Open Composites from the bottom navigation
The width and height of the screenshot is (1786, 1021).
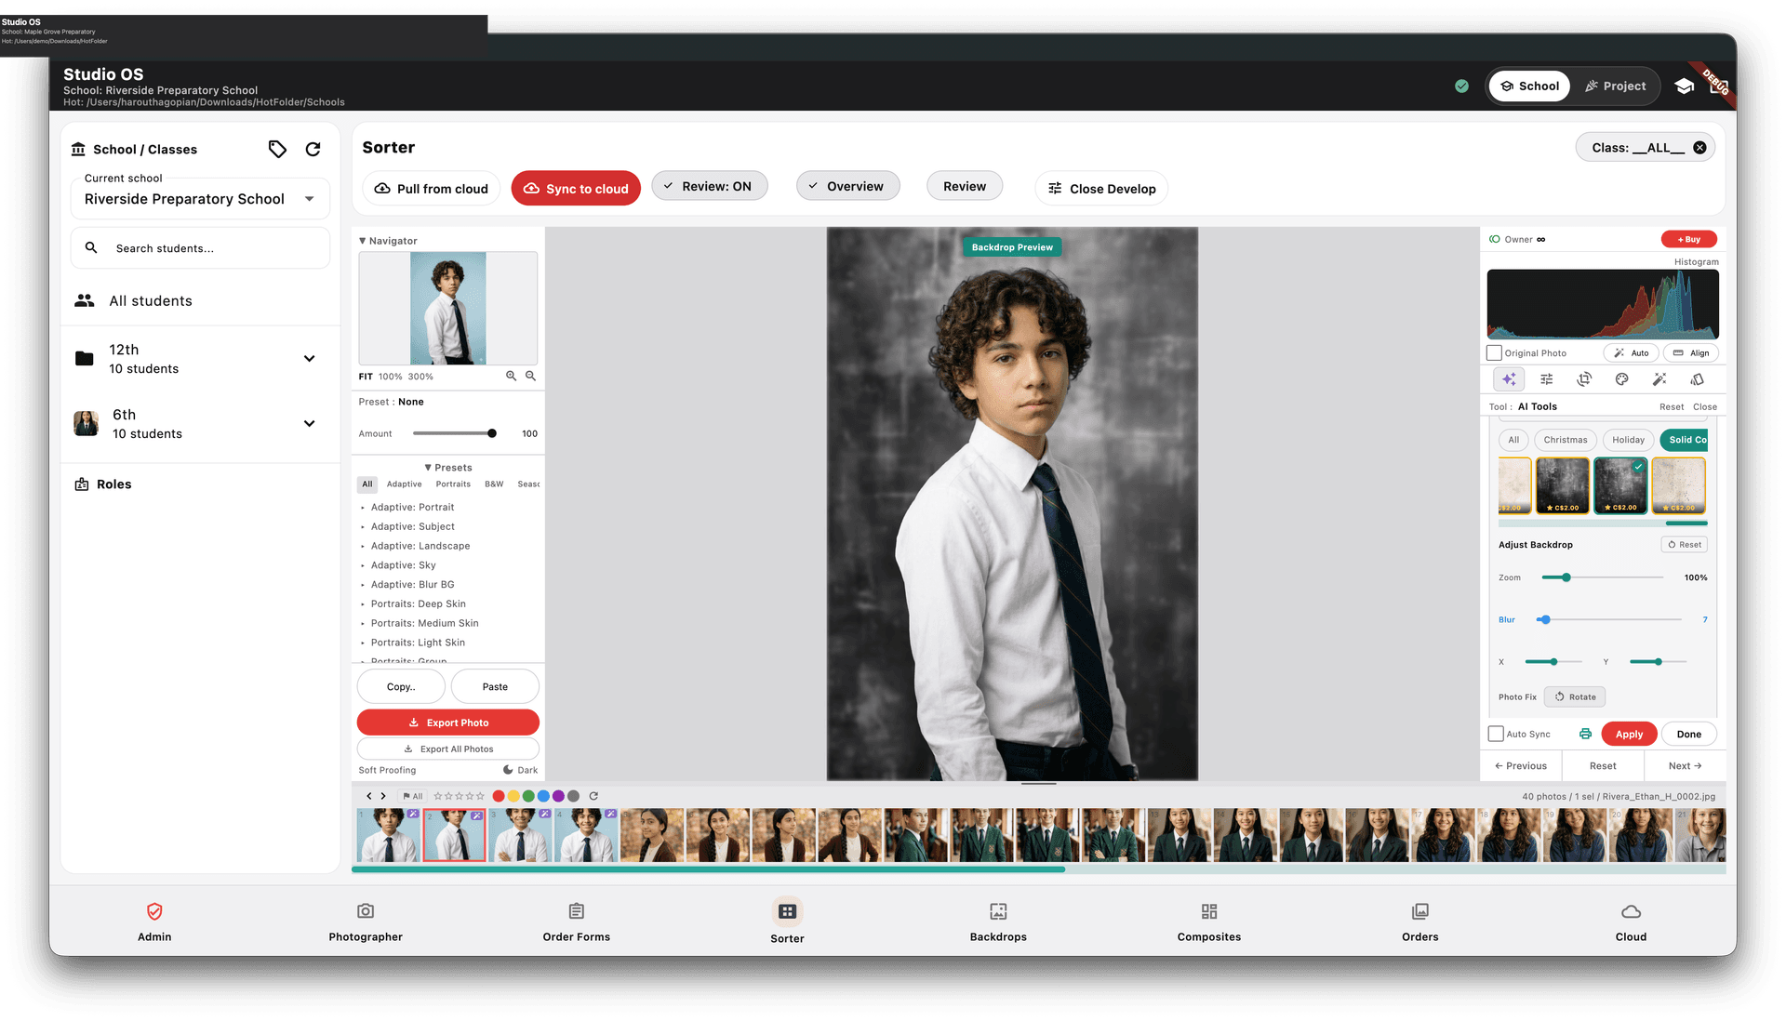pos(1208,921)
